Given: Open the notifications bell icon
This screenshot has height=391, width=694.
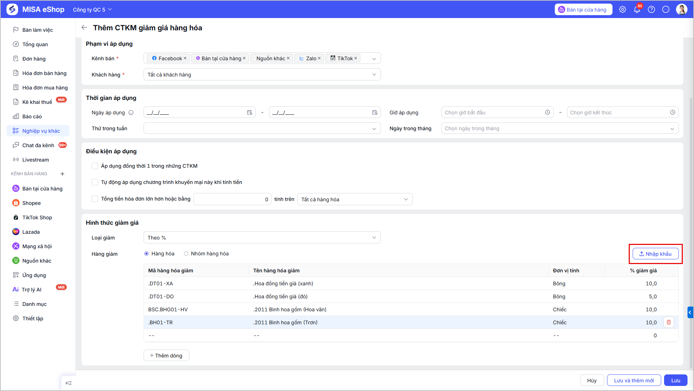Looking at the screenshot, I should (x=637, y=10).
